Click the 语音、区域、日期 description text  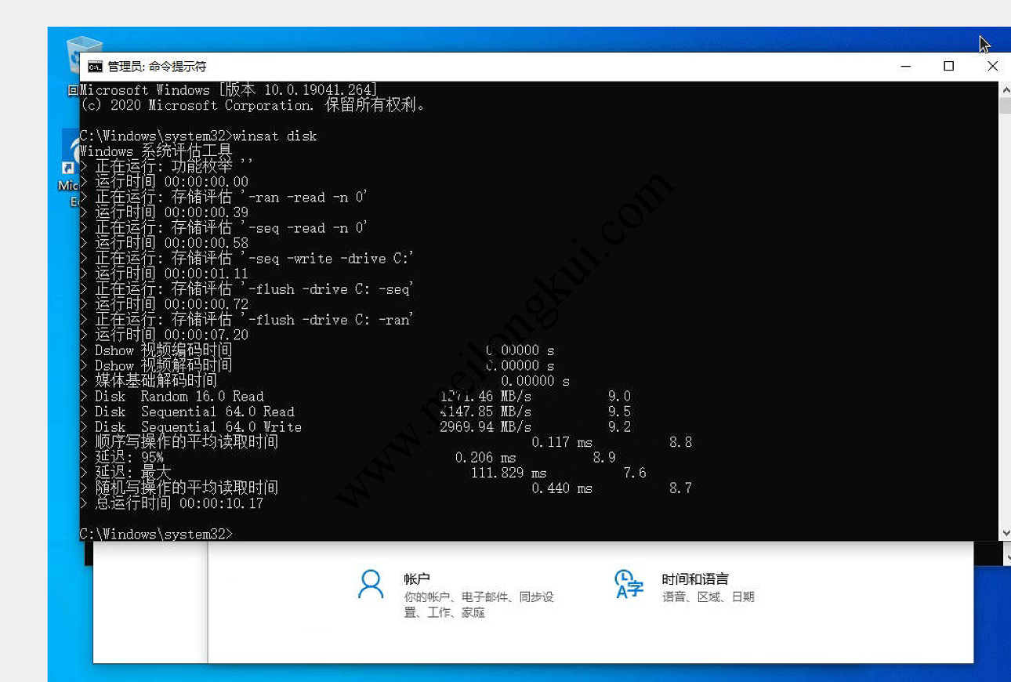708,597
